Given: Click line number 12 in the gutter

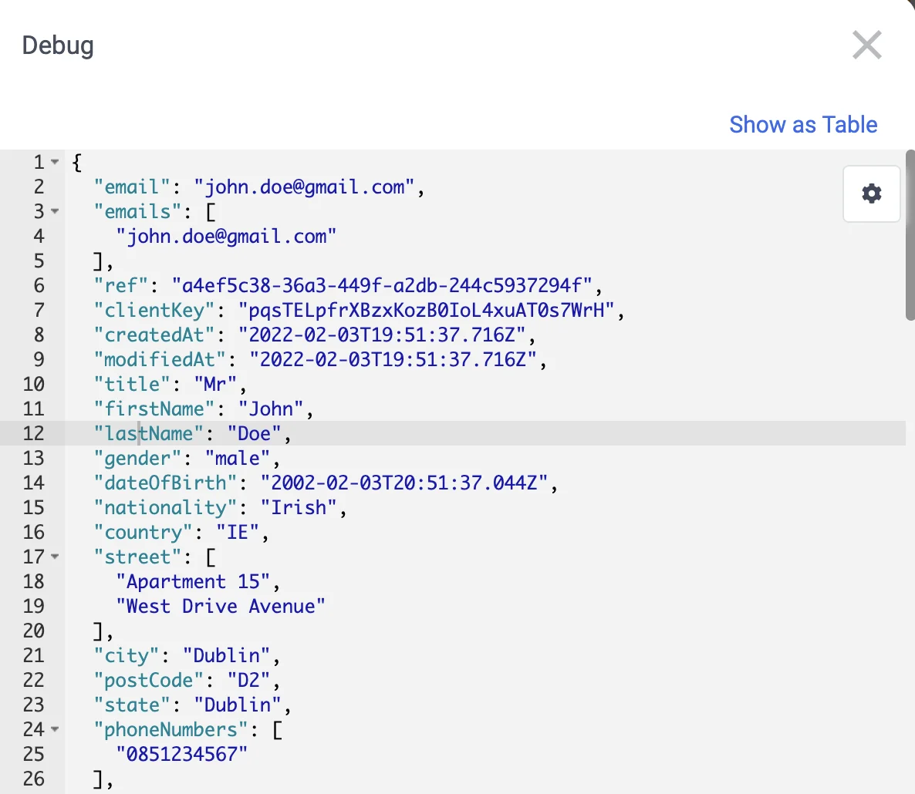Looking at the screenshot, I should pos(33,434).
